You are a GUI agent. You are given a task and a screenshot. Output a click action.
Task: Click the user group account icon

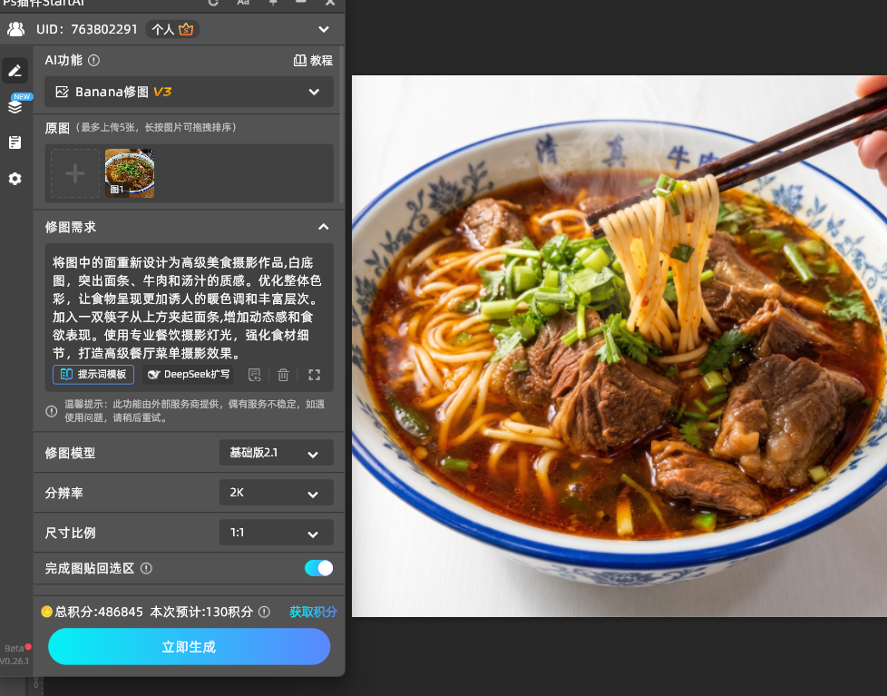click(15, 29)
